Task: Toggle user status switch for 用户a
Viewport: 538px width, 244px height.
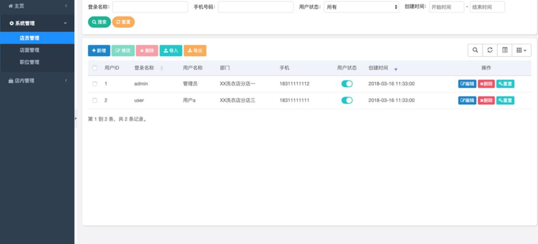Action: (x=347, y=100)
